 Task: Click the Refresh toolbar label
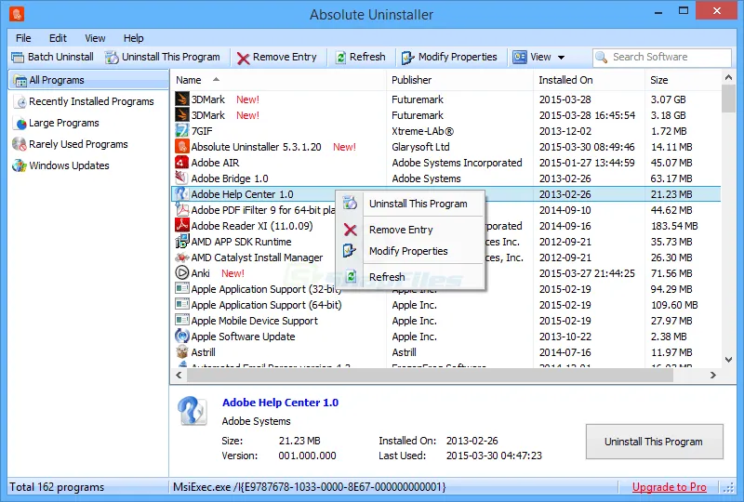(367, 57)
